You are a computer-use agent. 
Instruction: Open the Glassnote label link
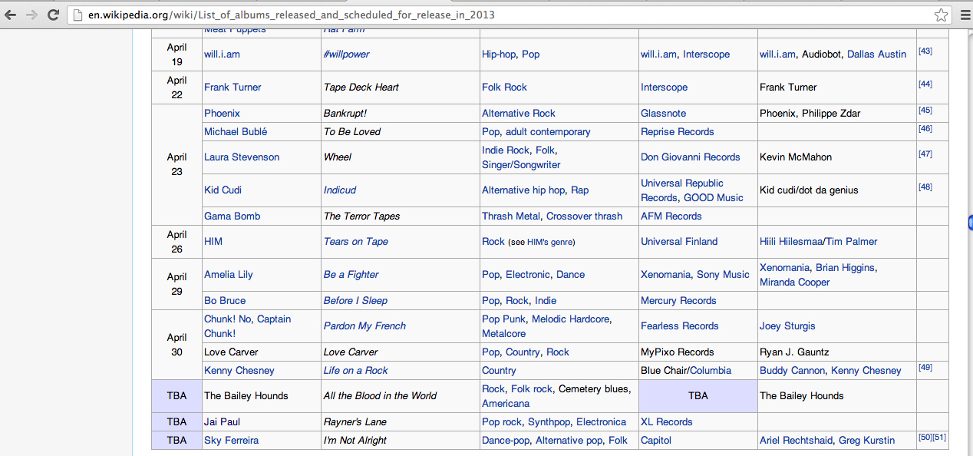tap(664, 114)
